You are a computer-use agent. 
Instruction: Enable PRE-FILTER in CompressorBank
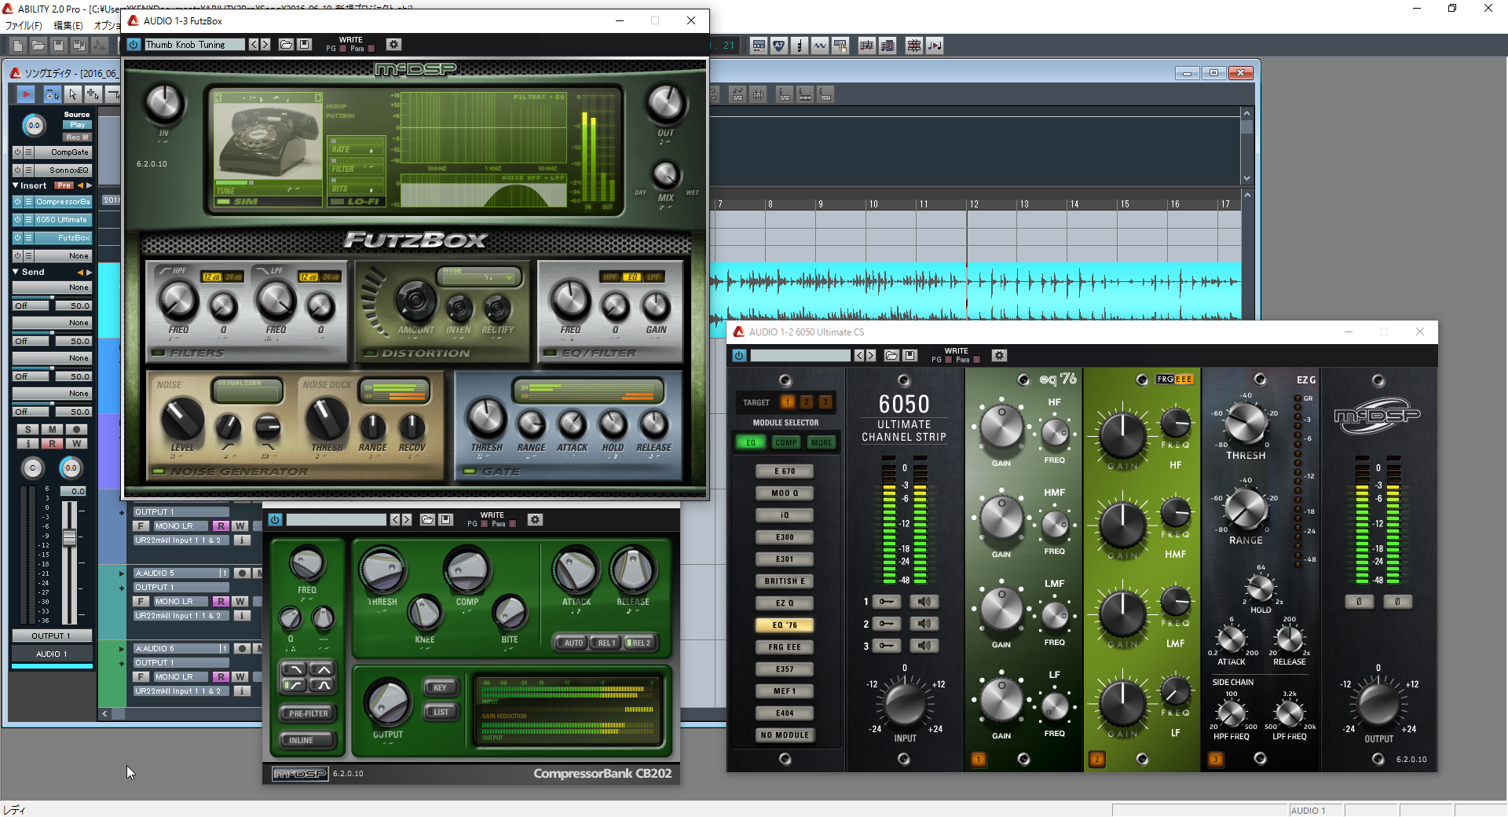pyautogui.click(x=308, y=714)
